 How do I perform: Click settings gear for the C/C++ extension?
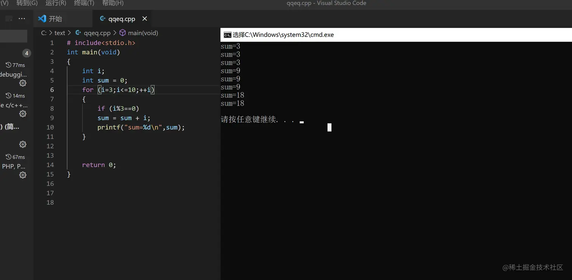click(22, 114)
